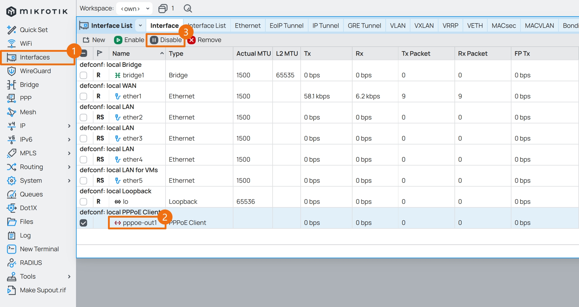Image resolution: width=579 pixels, height=307 pixels.
Task: Check the lo row checkbox
Action: tap(84, 202)
